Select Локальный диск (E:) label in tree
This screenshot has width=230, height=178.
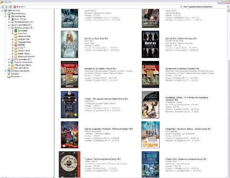click(24, 28)
